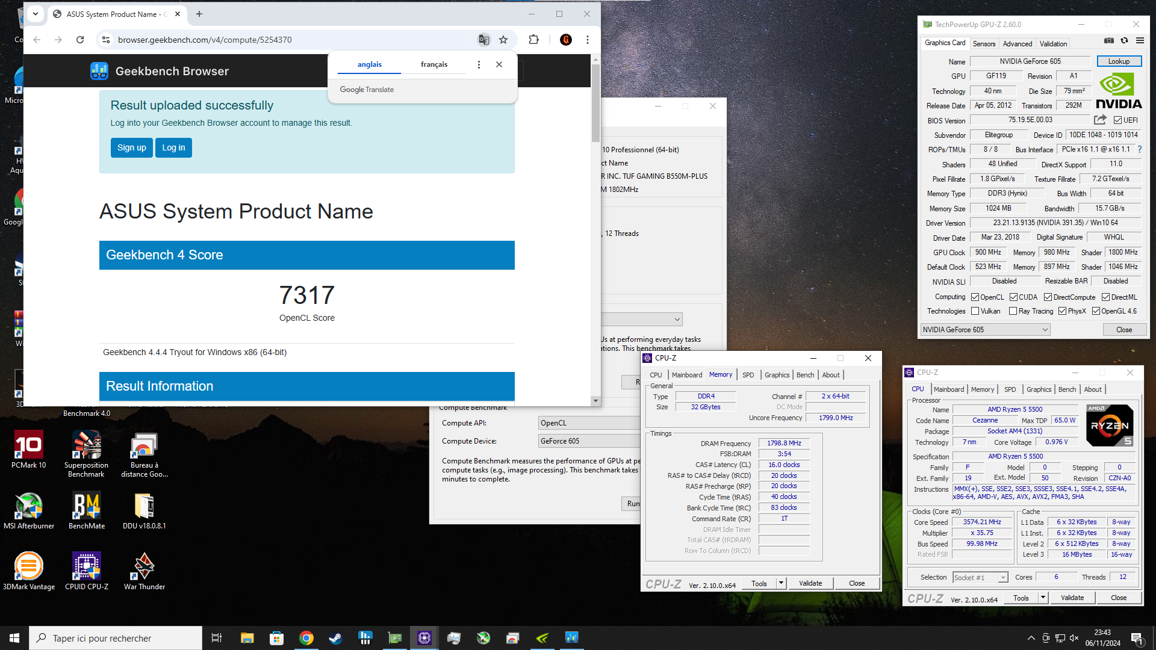Open a new Chrome tab

coord(199,14)
